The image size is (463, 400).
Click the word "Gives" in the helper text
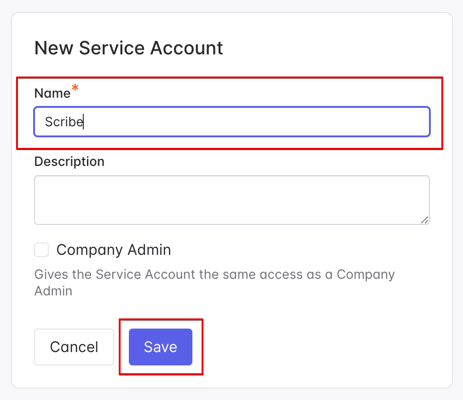(52, 275)
